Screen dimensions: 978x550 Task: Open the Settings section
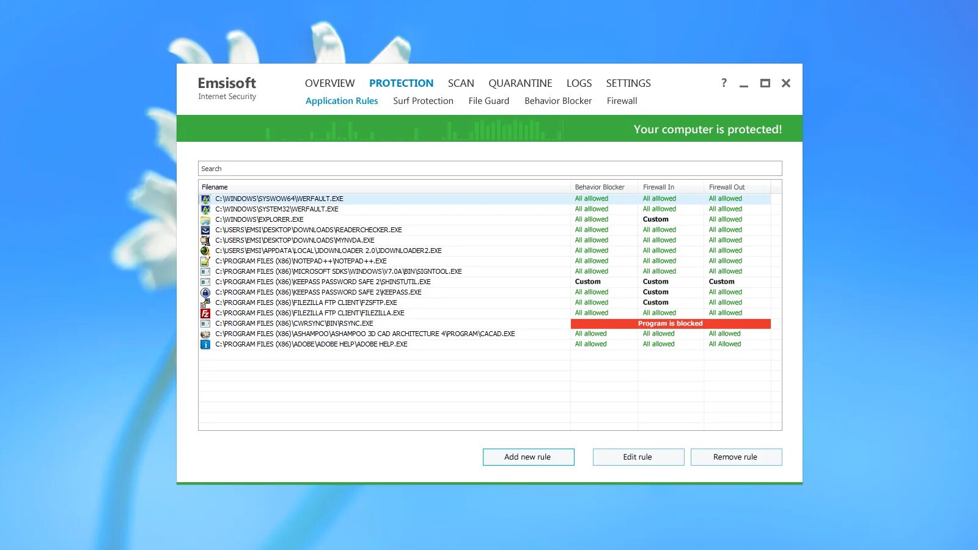628,83
